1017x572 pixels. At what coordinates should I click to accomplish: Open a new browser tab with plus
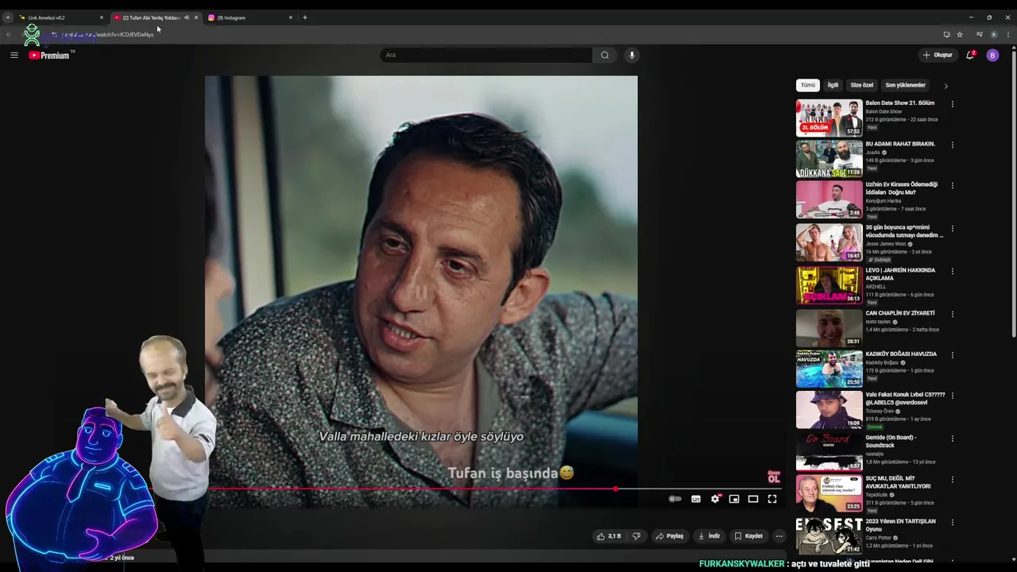click(x=304, y=17)
